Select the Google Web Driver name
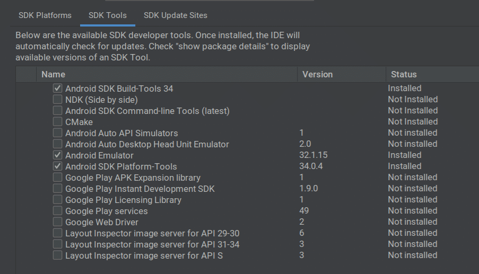 pyautogui.click(x=102, y=223)
